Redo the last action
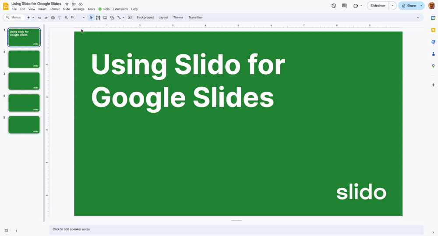Screen dimensions: 438x236 pos(46,18)
